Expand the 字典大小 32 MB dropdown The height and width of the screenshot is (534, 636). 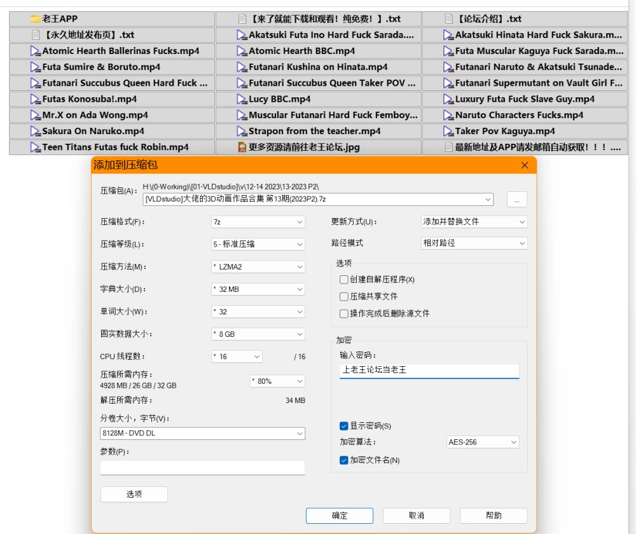coord(258,289)
